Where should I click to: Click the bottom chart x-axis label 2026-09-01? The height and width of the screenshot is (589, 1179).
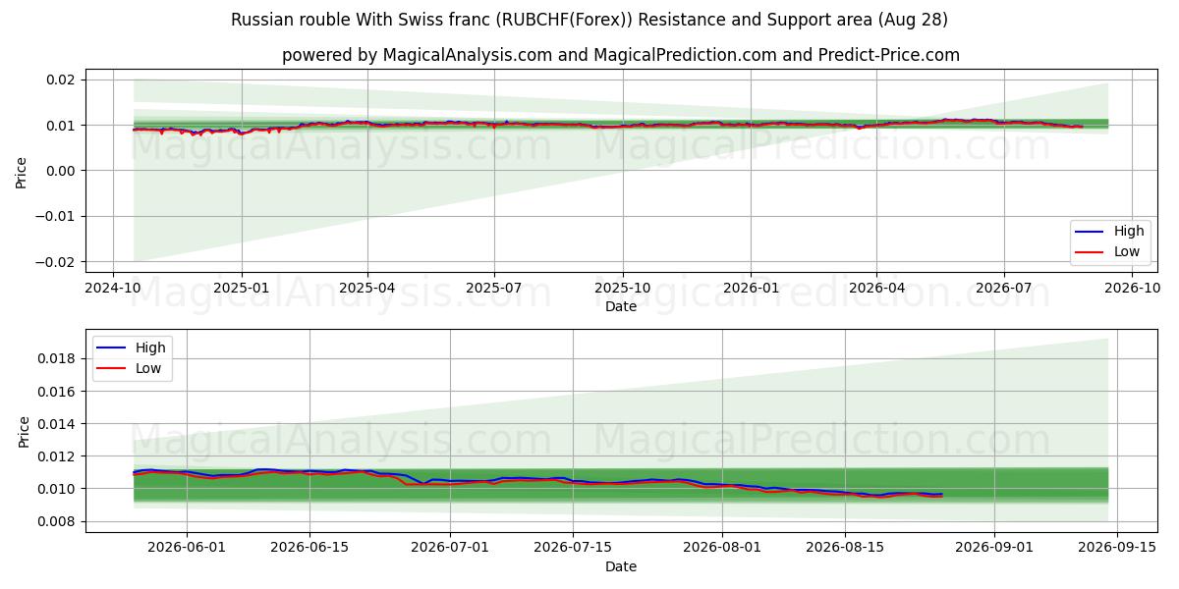point(994,548)
